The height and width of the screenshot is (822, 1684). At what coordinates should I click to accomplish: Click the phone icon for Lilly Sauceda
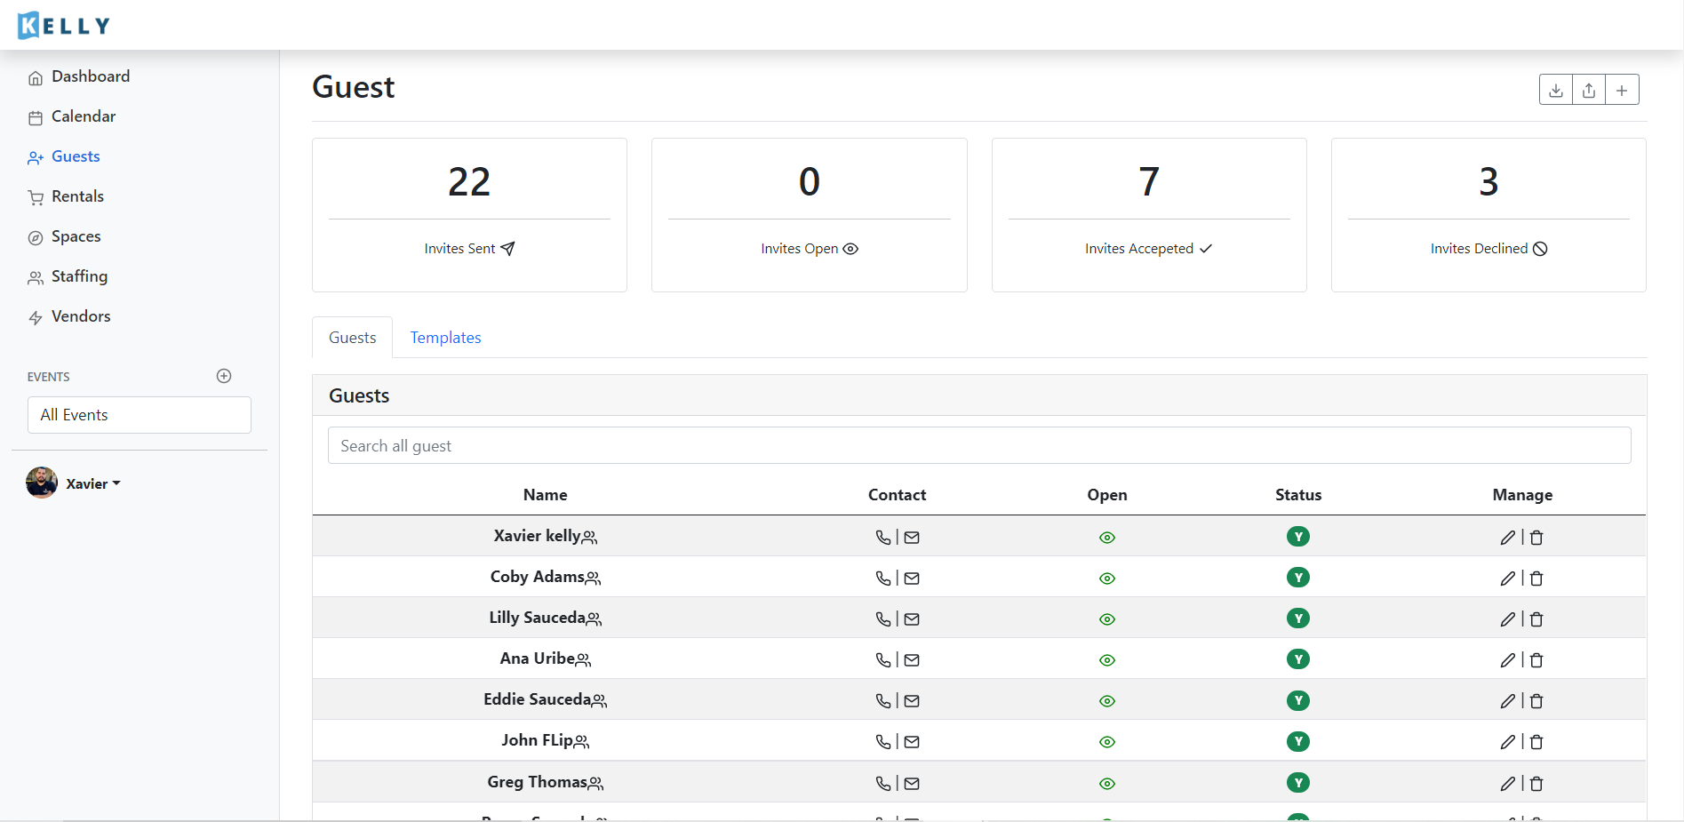tap(883, 618)
